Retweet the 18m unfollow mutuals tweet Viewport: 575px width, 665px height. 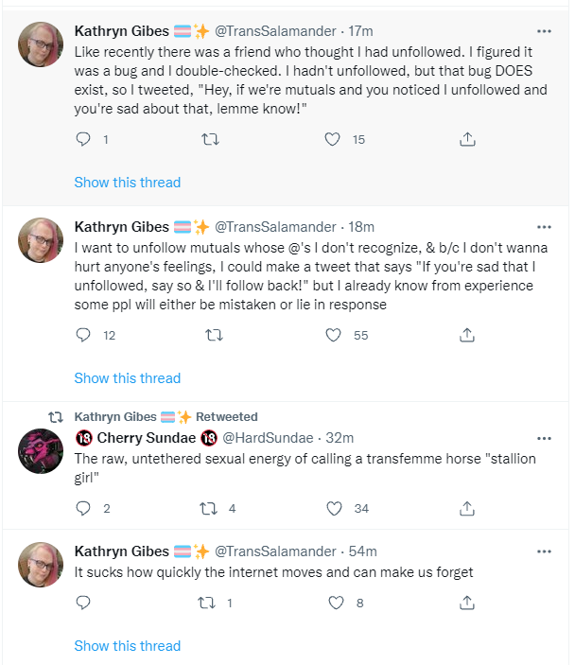[214, 335]
